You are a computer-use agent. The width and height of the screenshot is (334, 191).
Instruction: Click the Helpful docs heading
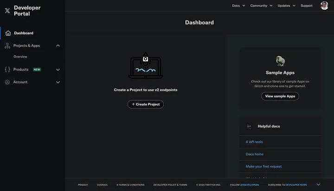coord(269,126)
